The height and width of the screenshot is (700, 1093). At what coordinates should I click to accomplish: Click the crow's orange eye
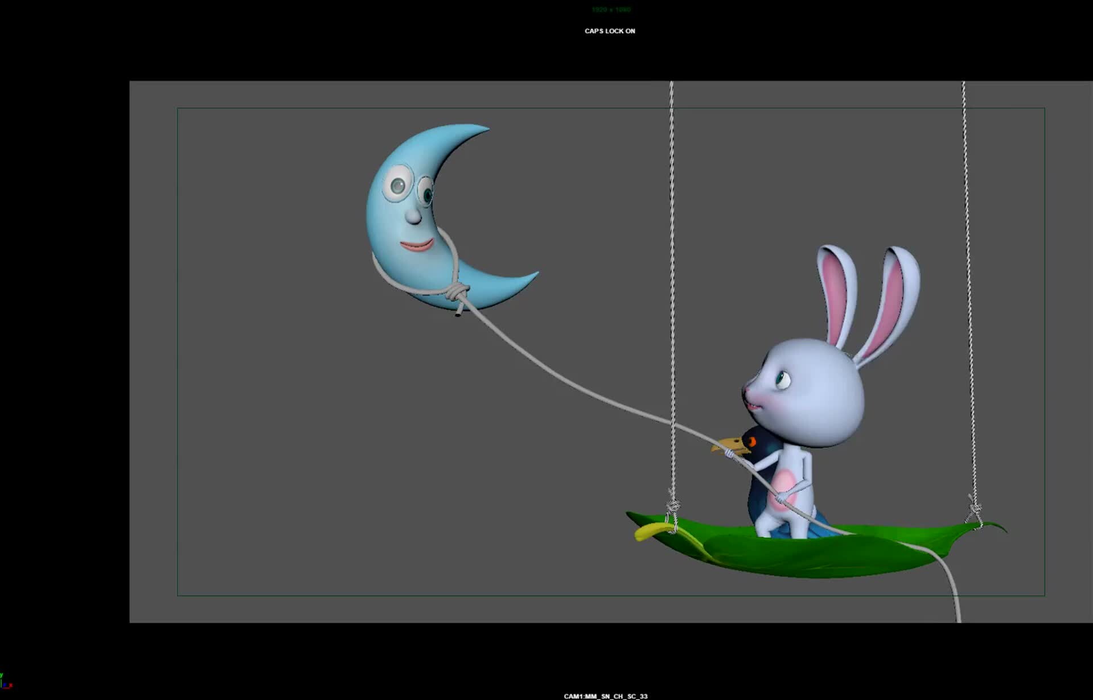point(752,442)
